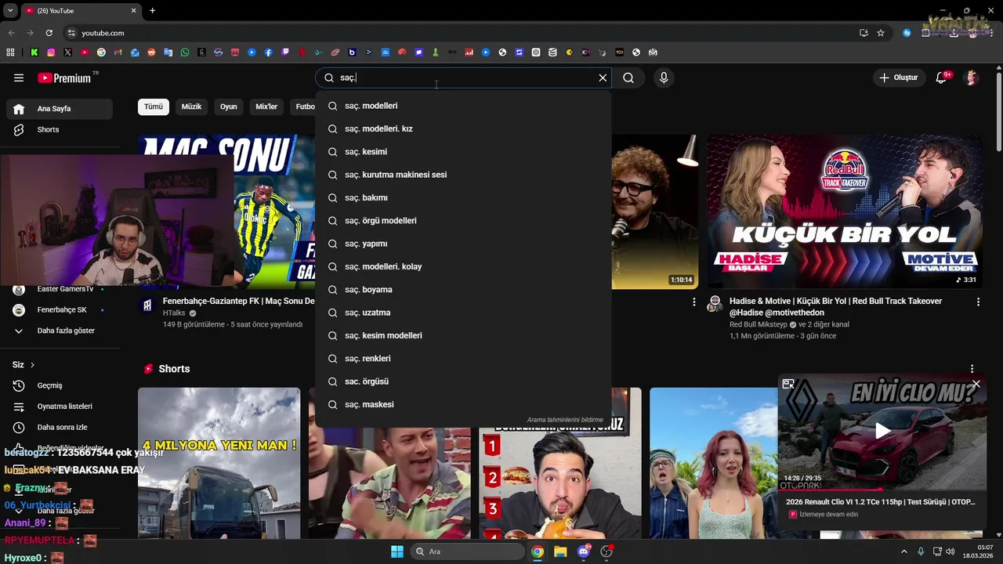Open the notifications bell
The width and height of the screenshot is (1003, 564).
coord(942,78)
